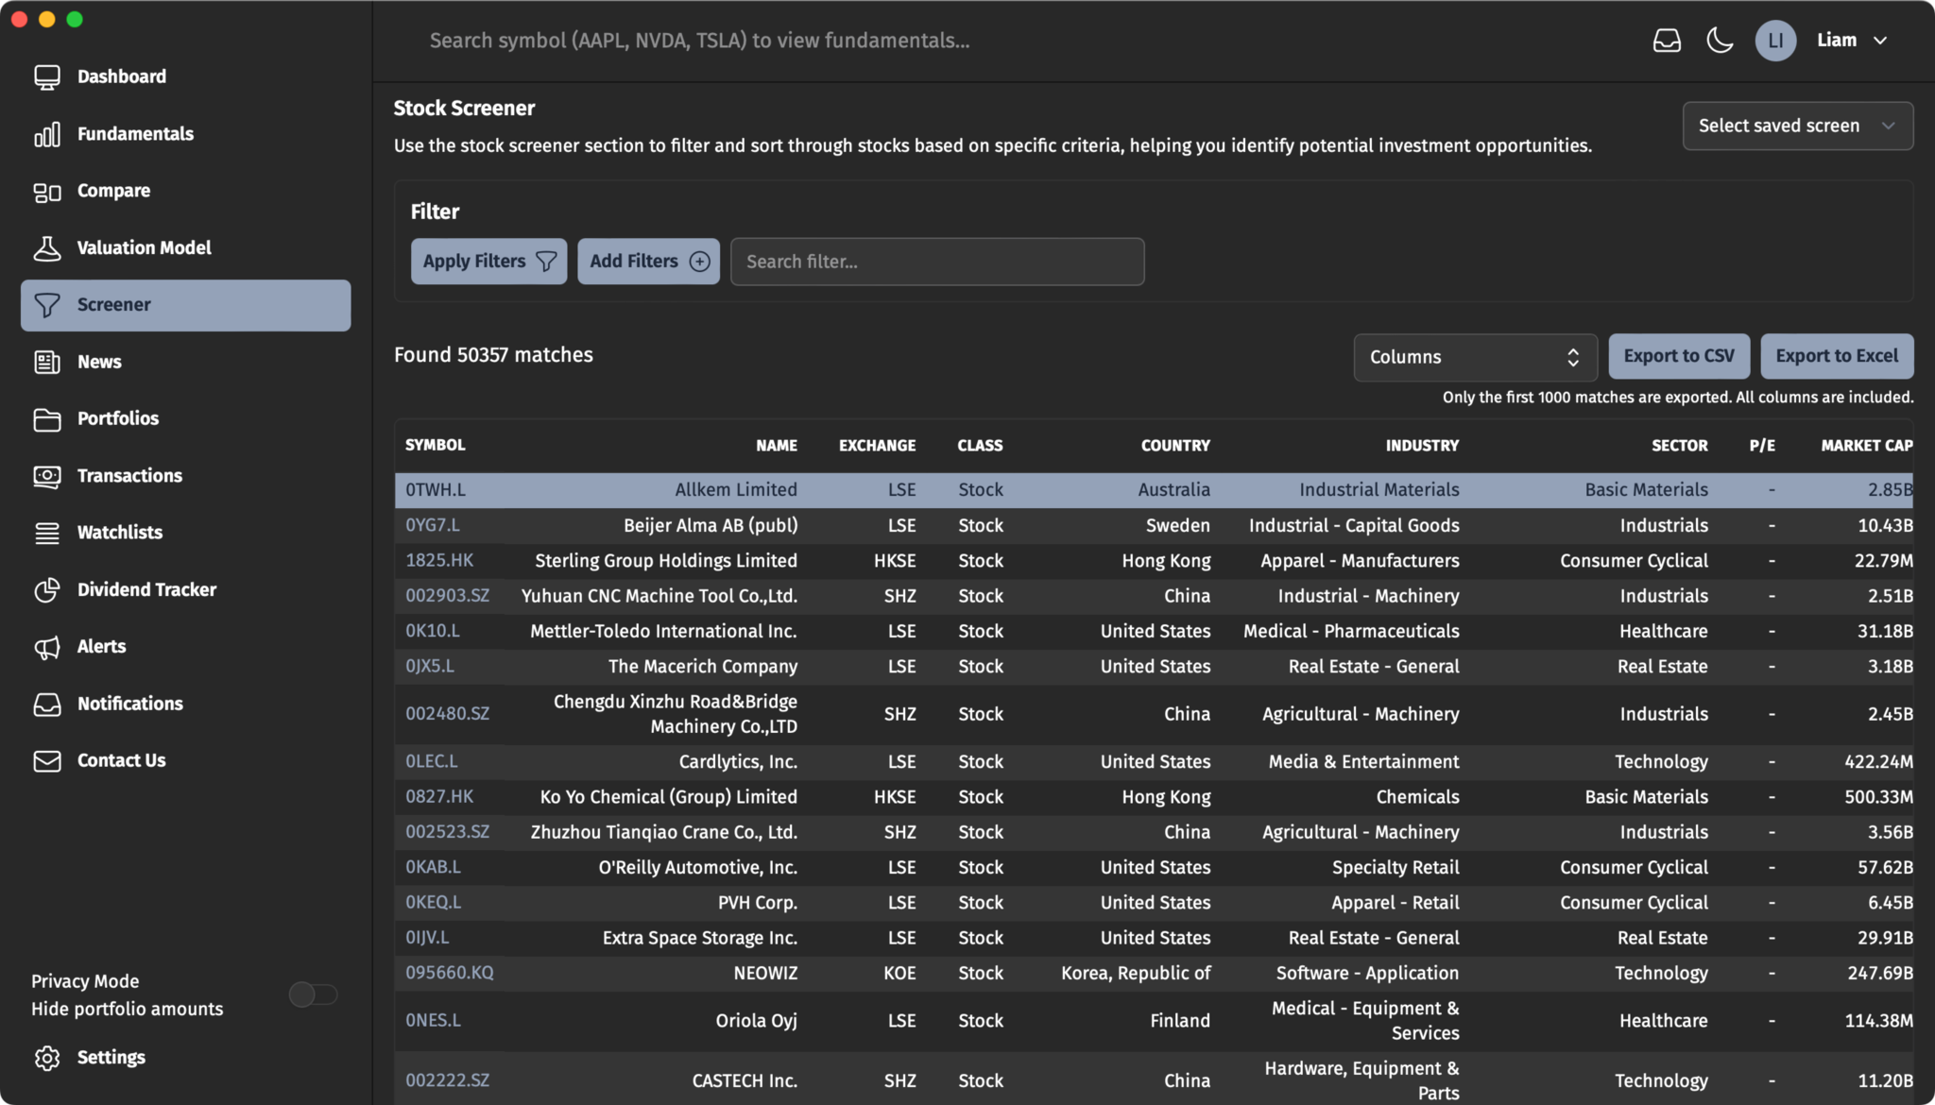Screen dimensions: 1935x1105
Task: Toggle dark mode moon icon
Action: tap(1721, 40)
